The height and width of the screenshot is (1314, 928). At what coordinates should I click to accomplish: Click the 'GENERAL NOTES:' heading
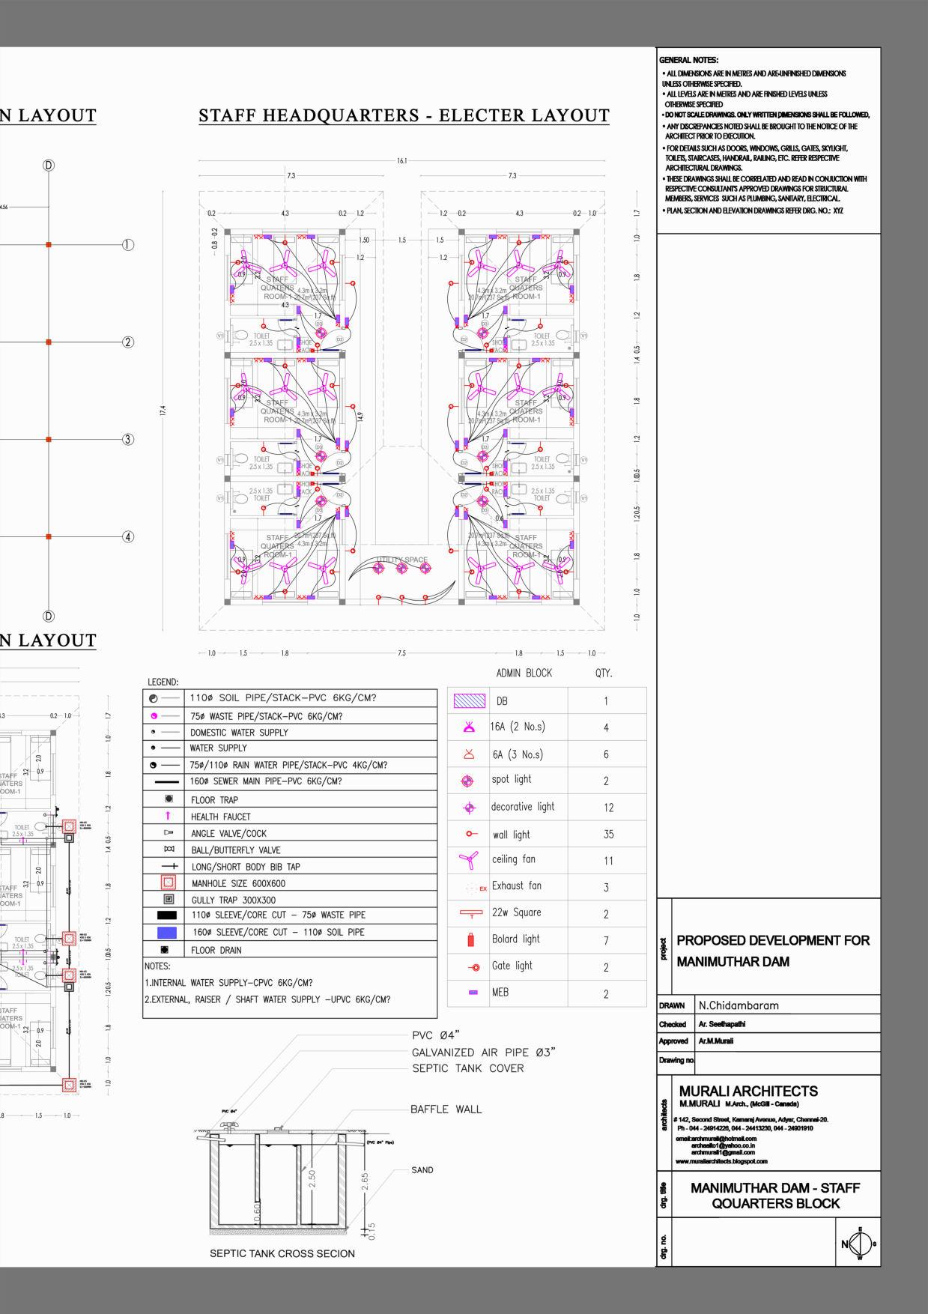pos(688,60)
